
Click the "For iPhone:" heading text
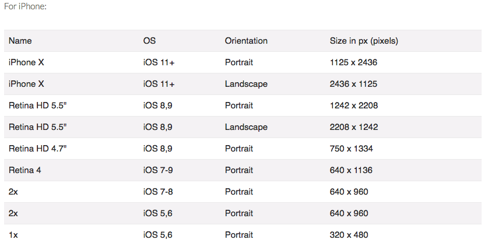tap(24, 6)
